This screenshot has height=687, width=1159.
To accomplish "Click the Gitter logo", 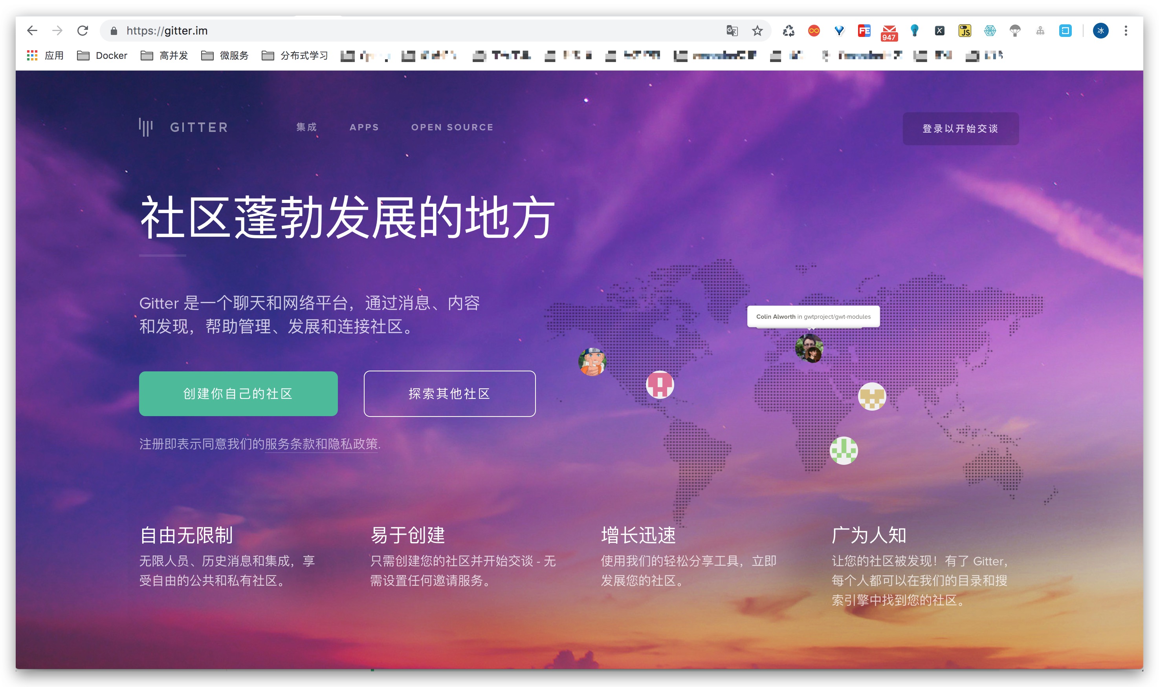I will 183,127.
